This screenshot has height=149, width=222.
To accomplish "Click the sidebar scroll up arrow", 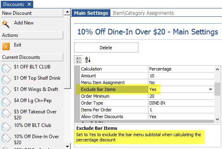I will point(67,12).
